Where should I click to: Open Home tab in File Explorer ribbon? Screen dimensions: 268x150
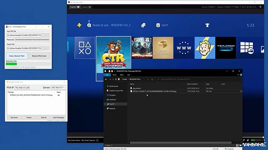coord(114,75)
